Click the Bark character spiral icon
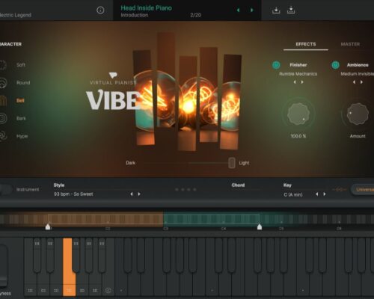Screen dimensions: 374x299 [3, 118]
